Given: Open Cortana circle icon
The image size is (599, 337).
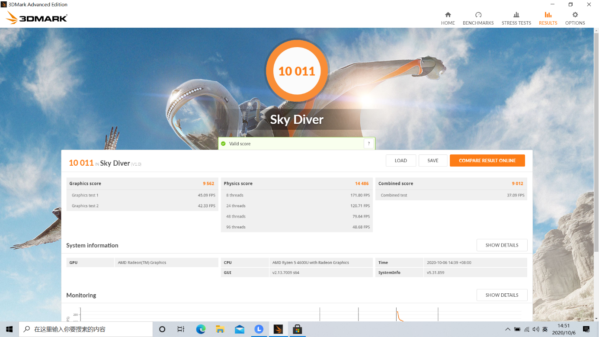Looking at the screenshot, I should pyautogui.click(x=162, y=329).
